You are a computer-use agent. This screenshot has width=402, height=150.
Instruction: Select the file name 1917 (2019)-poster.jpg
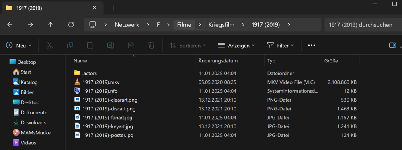108,136
